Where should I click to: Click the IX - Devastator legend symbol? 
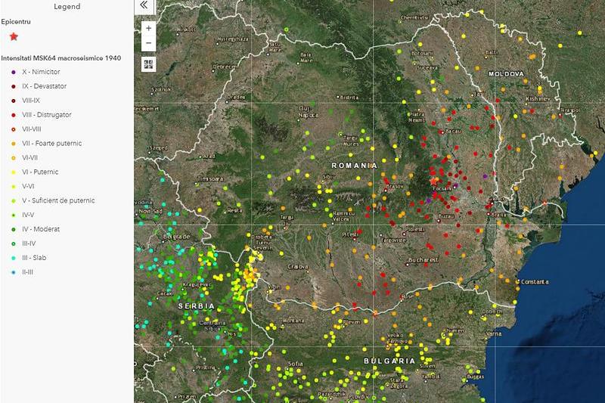[14, 86]
